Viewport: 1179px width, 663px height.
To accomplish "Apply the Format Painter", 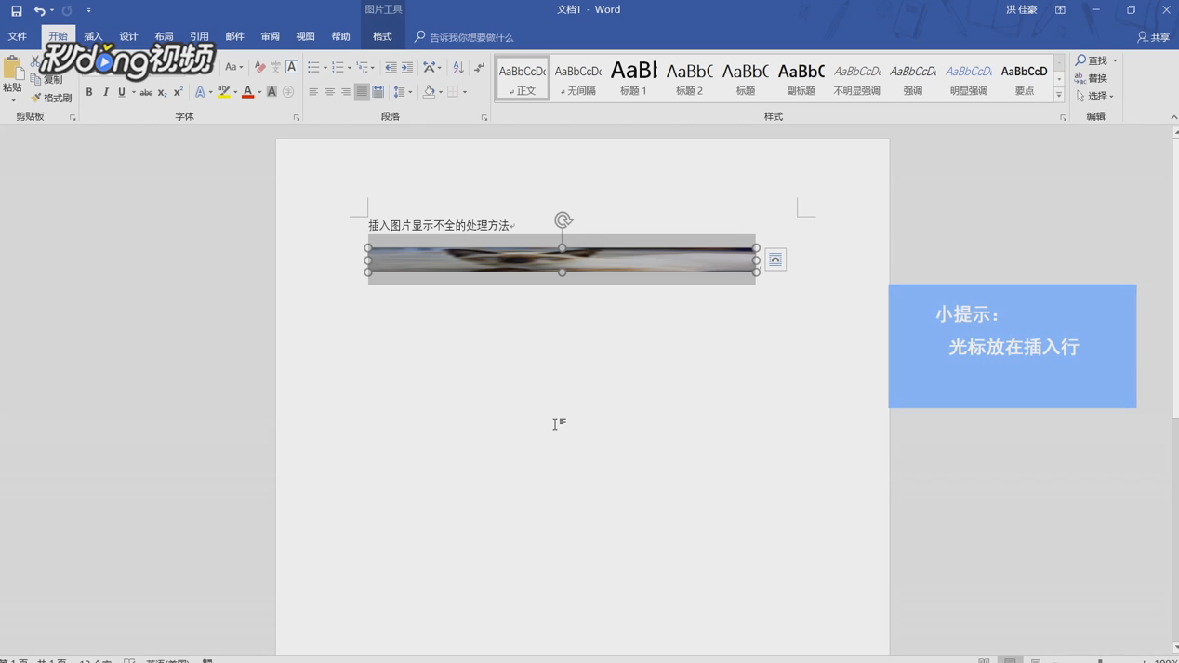I will click(x=51, y=97).
